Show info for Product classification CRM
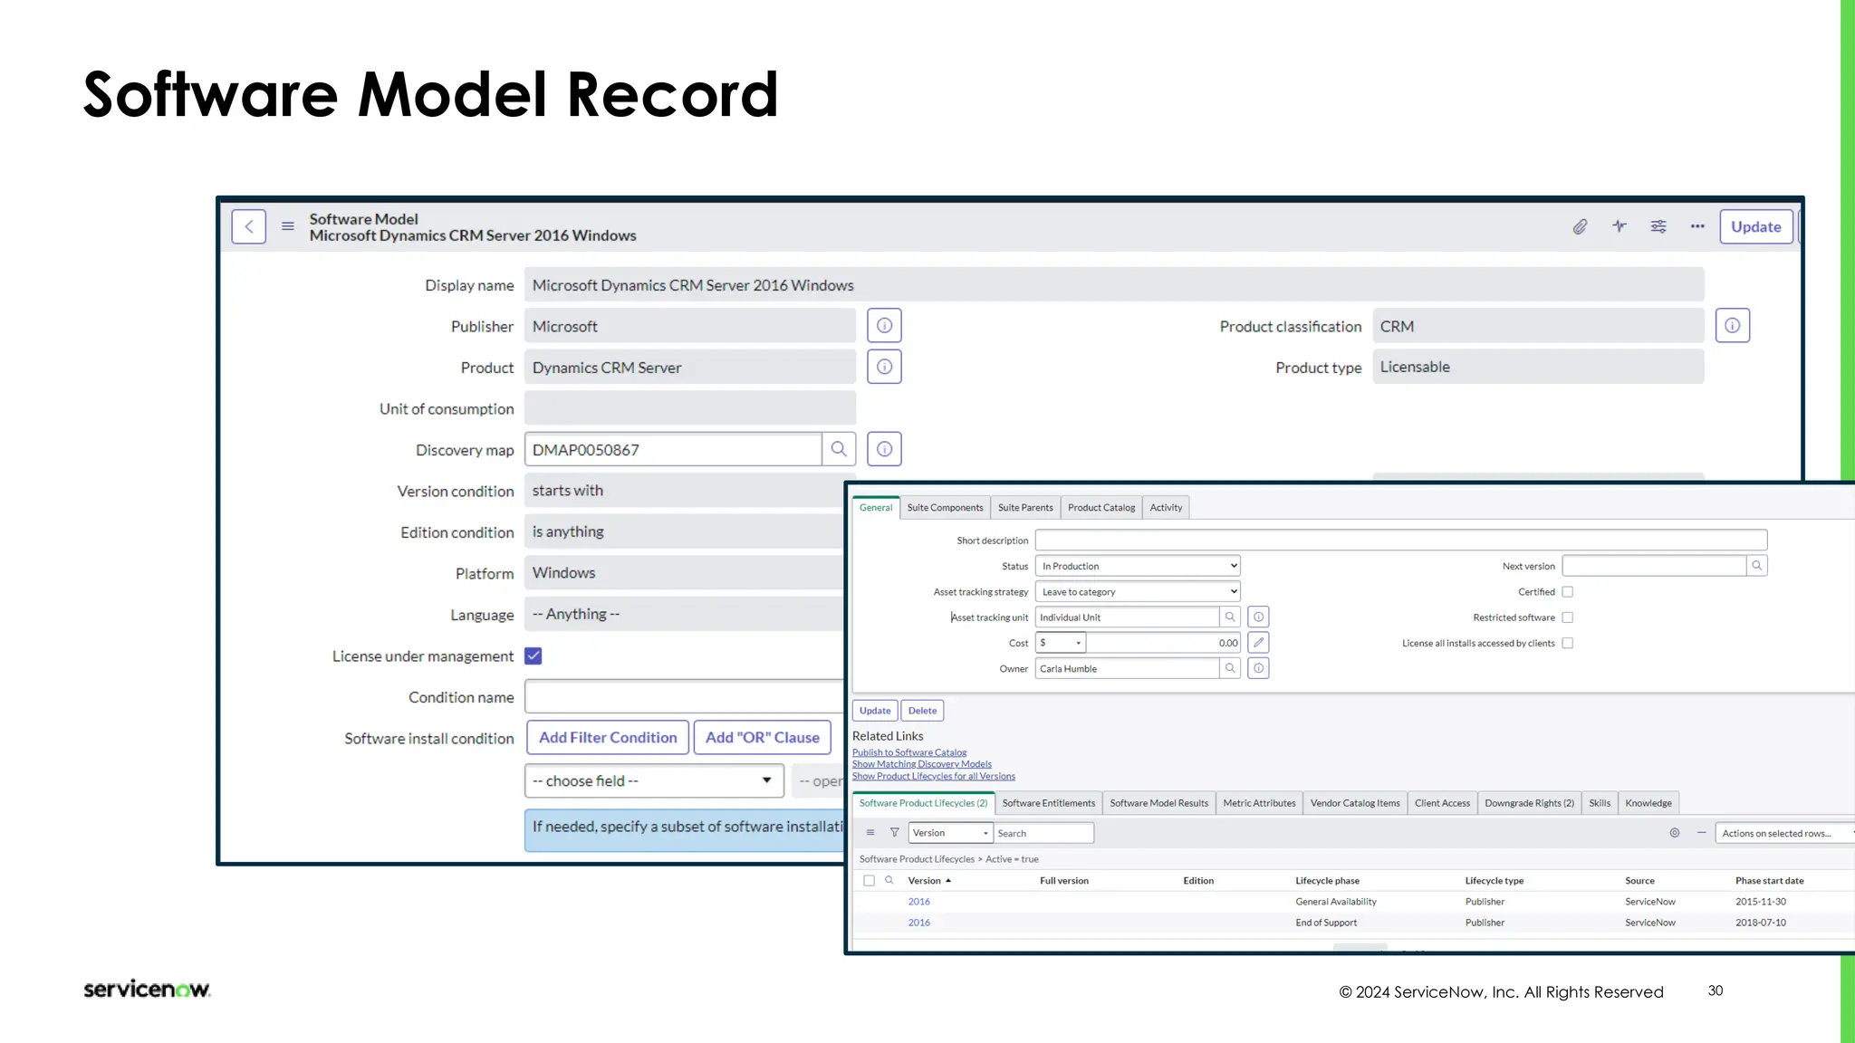The width and height of the screenshot is (1855, 1043). pyautogui.click(x=1732, y=326)
